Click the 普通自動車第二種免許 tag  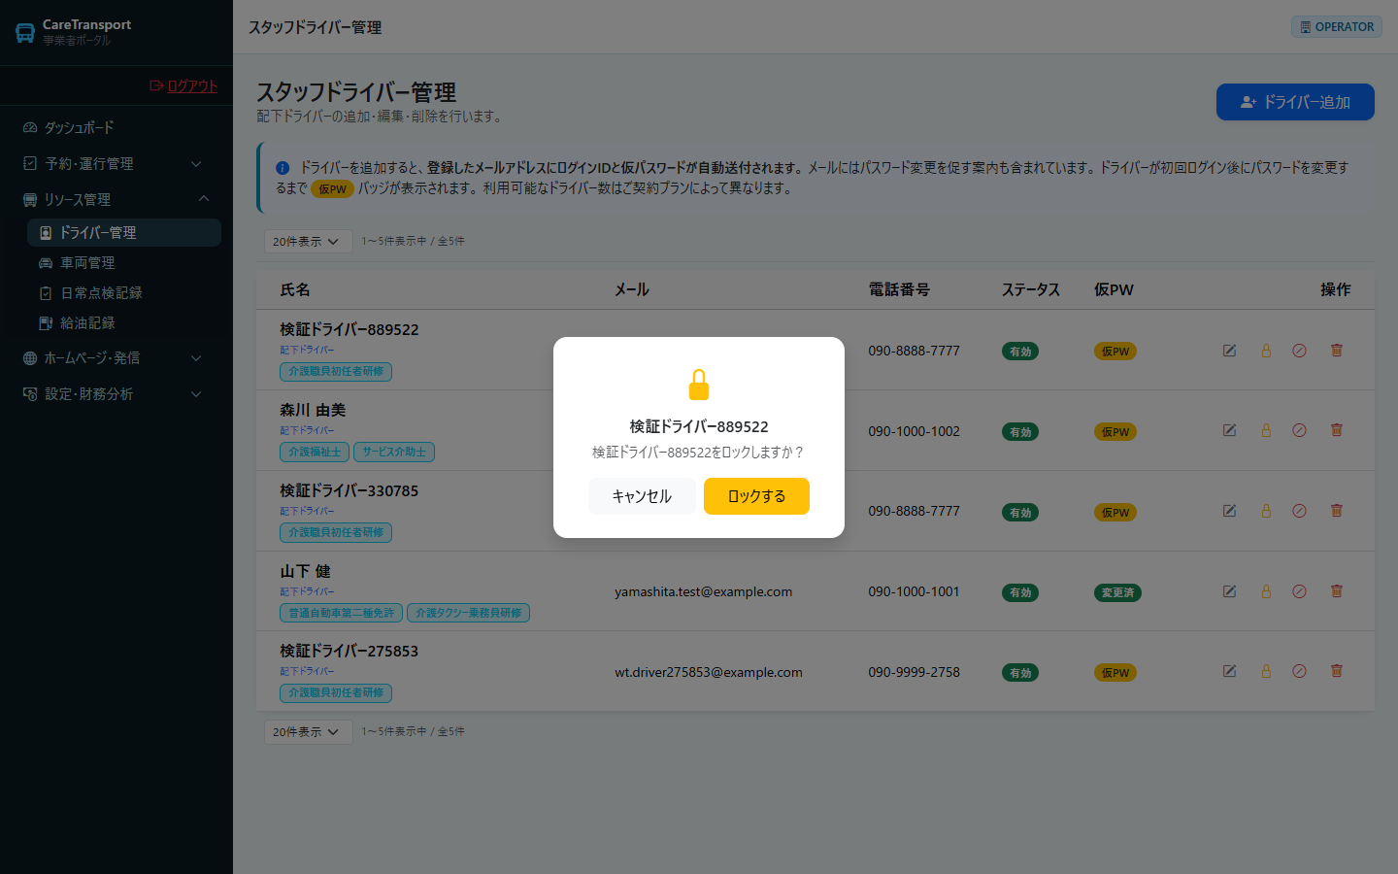pos(341,613)
